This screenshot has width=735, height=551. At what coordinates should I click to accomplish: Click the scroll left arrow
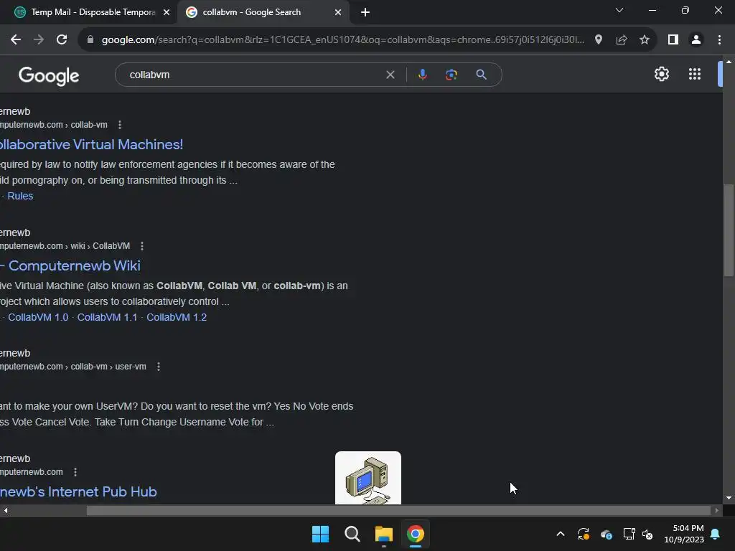tap(6, 511)
